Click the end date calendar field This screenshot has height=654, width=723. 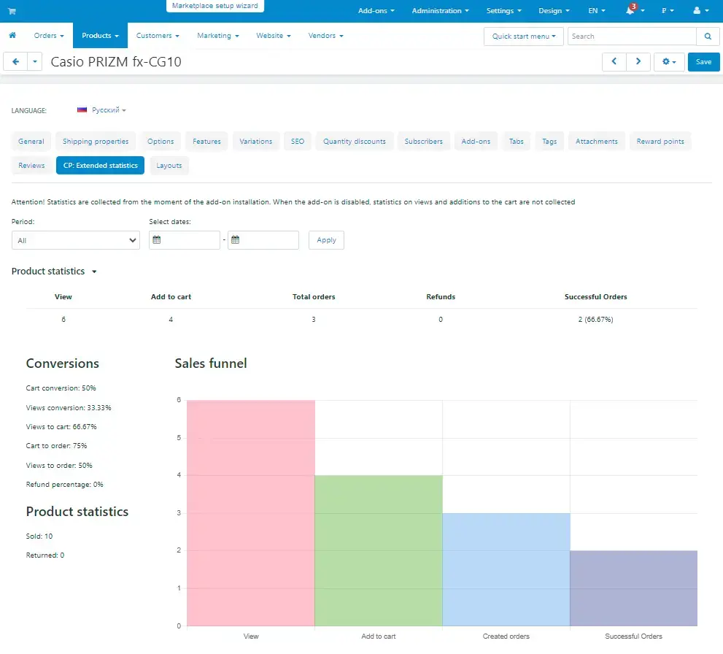click(263, 240)
